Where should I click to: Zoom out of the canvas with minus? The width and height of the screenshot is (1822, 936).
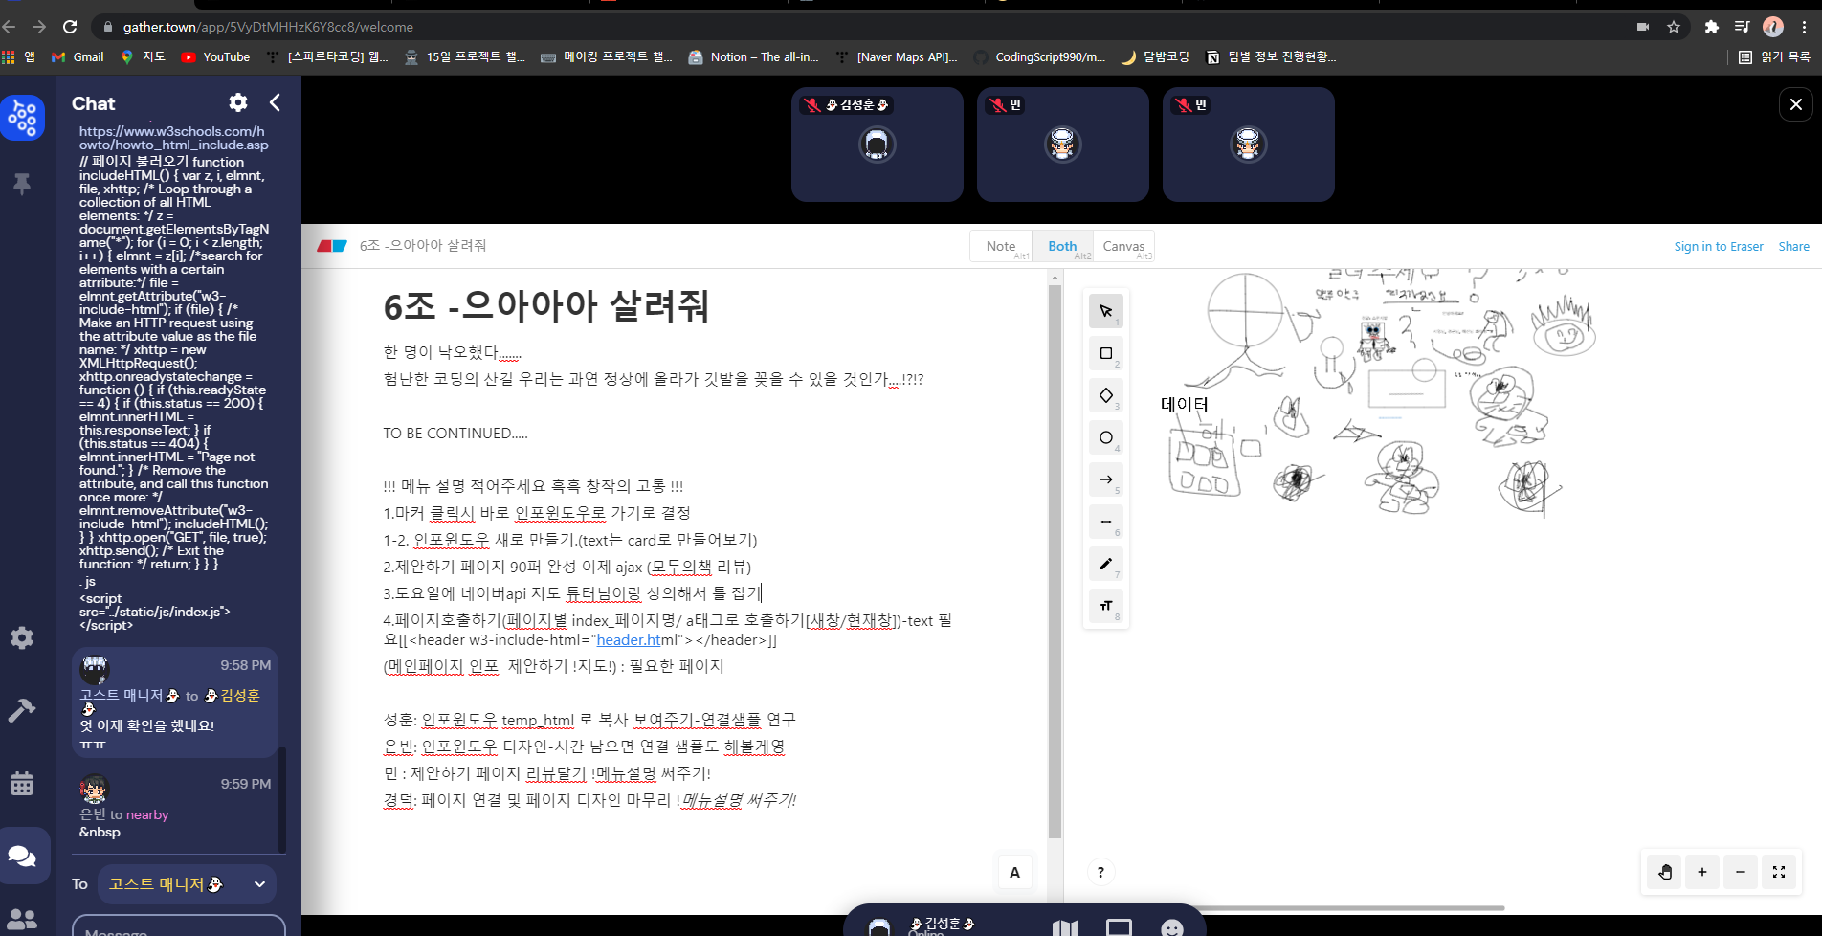point(1741,872)
